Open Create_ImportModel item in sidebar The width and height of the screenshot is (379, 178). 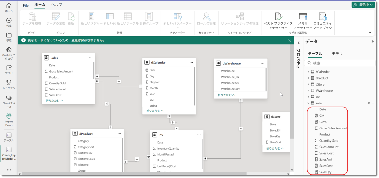tap(9, 154)
